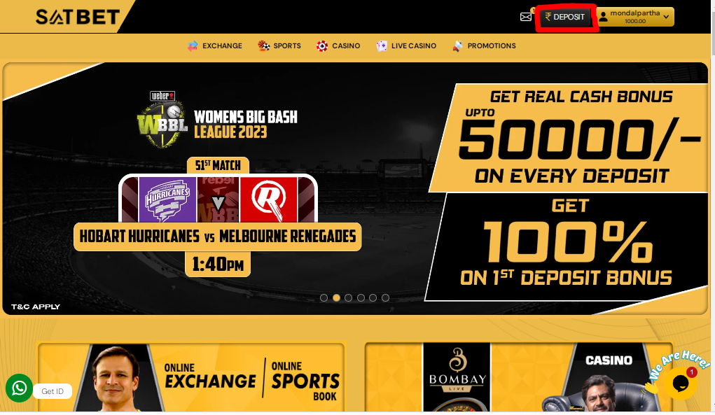Click the Get ID button

(x=53, y=391)
